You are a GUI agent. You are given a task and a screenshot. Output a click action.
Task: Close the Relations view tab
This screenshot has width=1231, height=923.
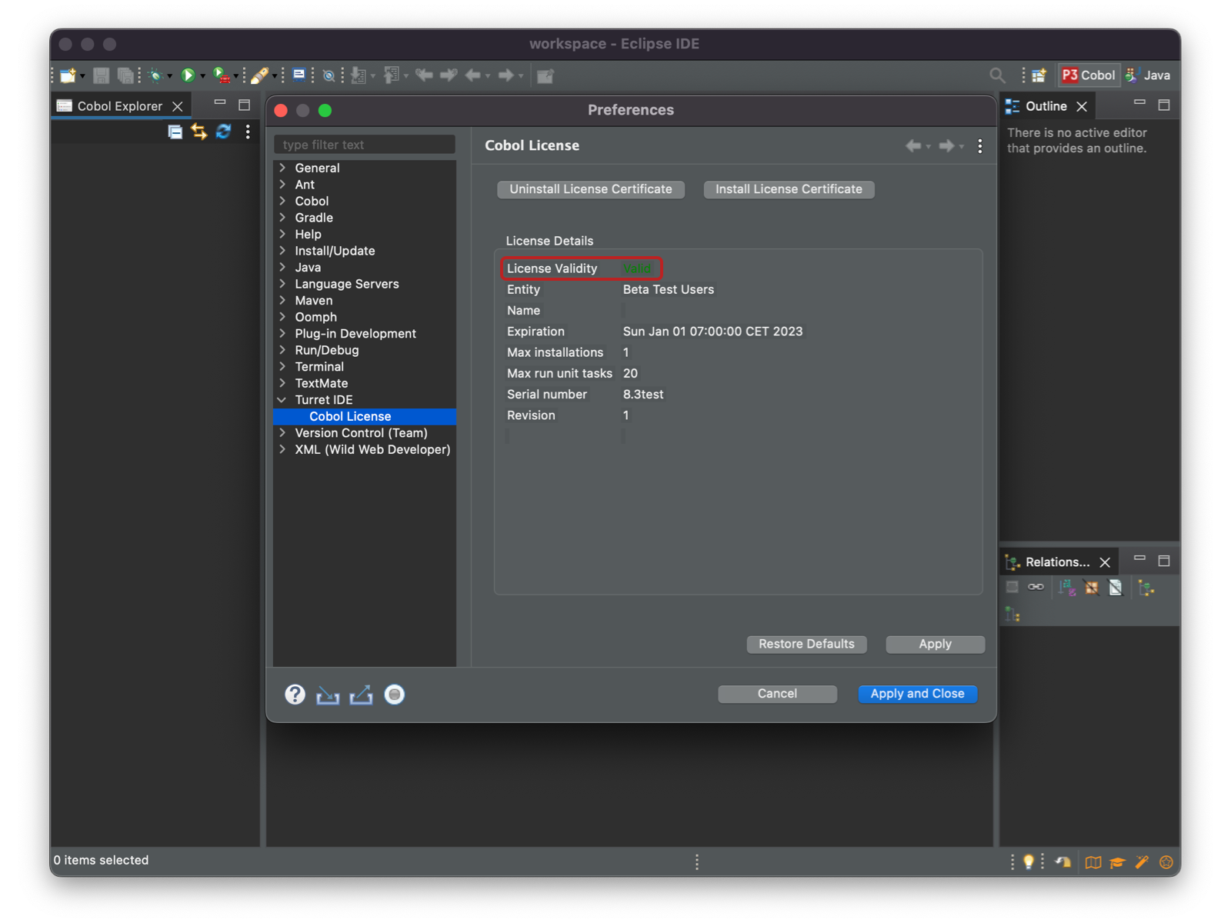click(x=1105, y=562)
